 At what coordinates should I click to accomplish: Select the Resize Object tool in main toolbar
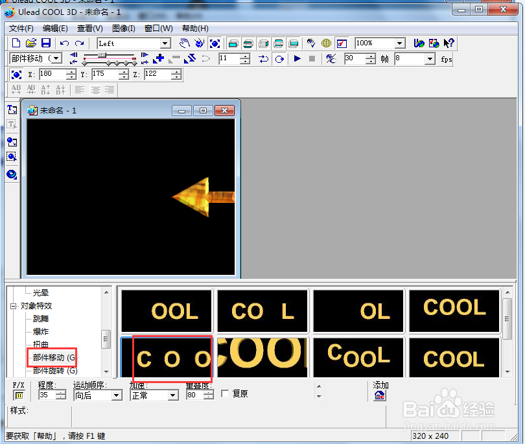(215, 43)
